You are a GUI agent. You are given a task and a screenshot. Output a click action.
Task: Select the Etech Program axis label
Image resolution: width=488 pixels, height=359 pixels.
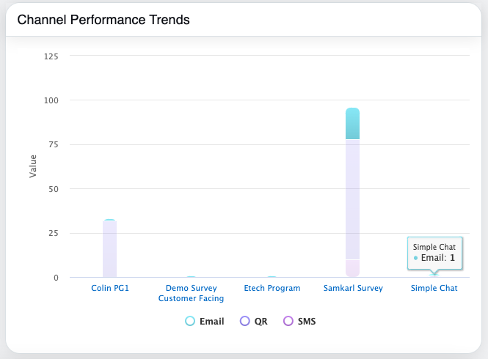(272, 288)
